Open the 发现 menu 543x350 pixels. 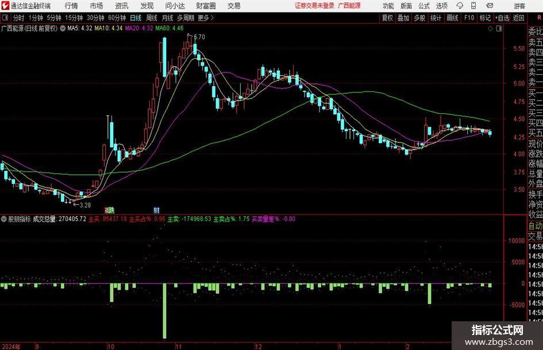(147, 6)
